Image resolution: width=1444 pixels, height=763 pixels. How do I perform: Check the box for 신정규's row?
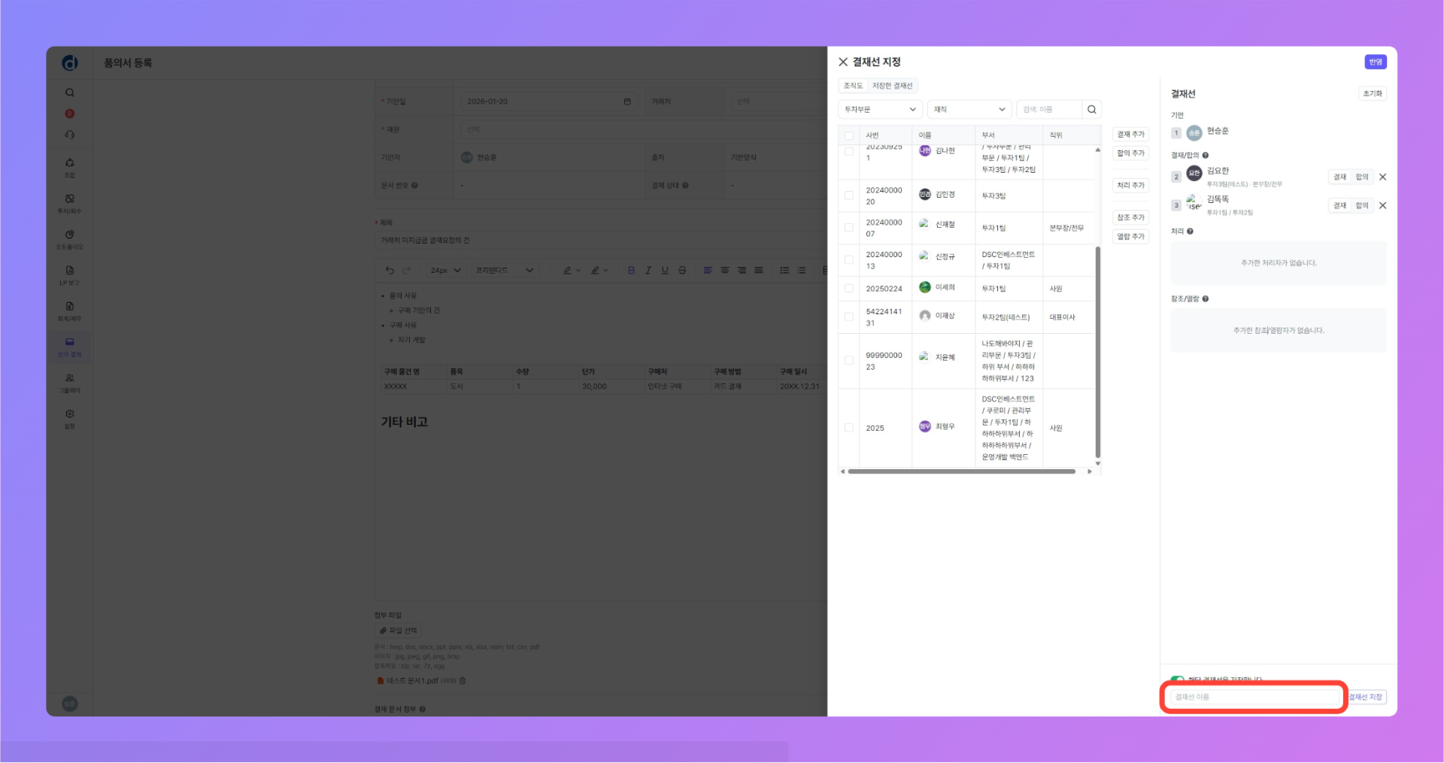coord(849,260)
